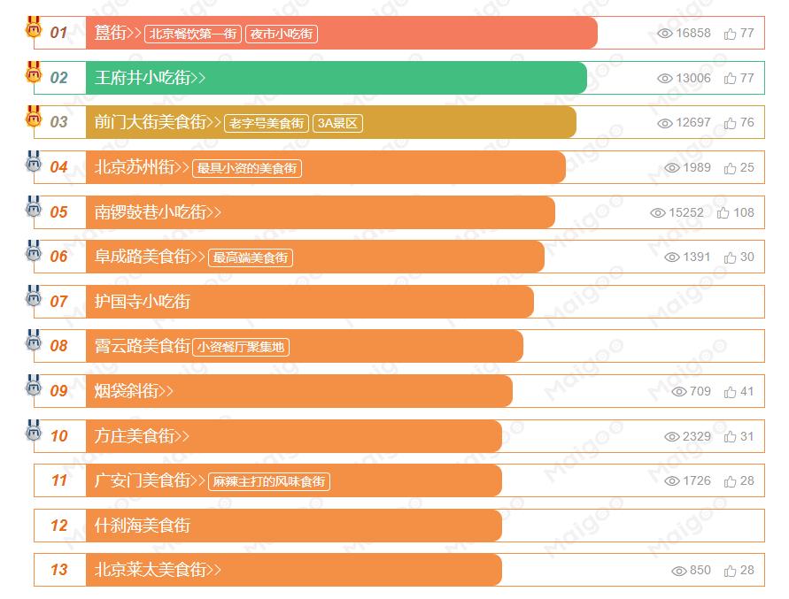This screenshot has height=599, width=789.
Task: Click the orange progress bar of 什刹海美食街
Action: 310,526
